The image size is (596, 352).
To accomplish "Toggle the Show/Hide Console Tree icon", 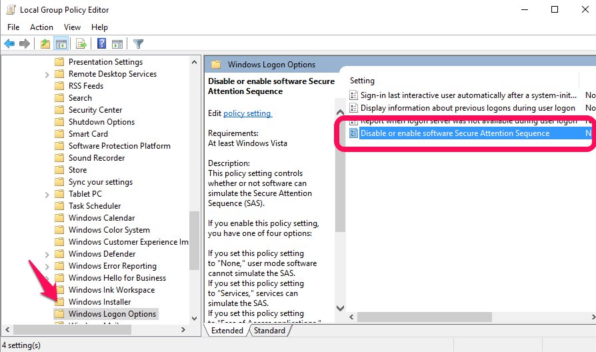I will click(x=61, y=44).
